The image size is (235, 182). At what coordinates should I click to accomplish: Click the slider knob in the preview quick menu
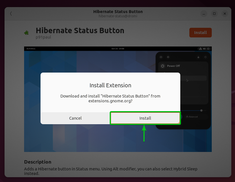[x=202, y=111]
